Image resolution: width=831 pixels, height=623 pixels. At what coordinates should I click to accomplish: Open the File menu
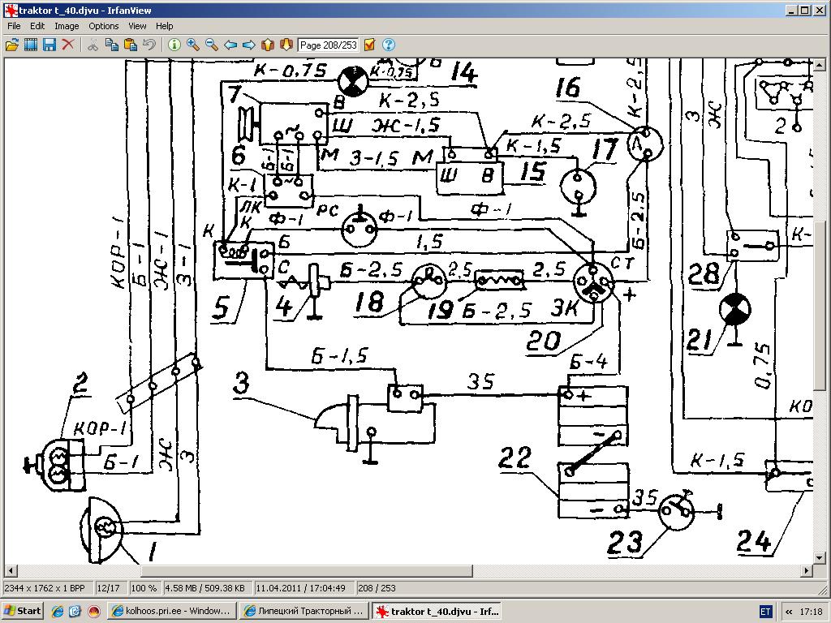click(14, 26)
